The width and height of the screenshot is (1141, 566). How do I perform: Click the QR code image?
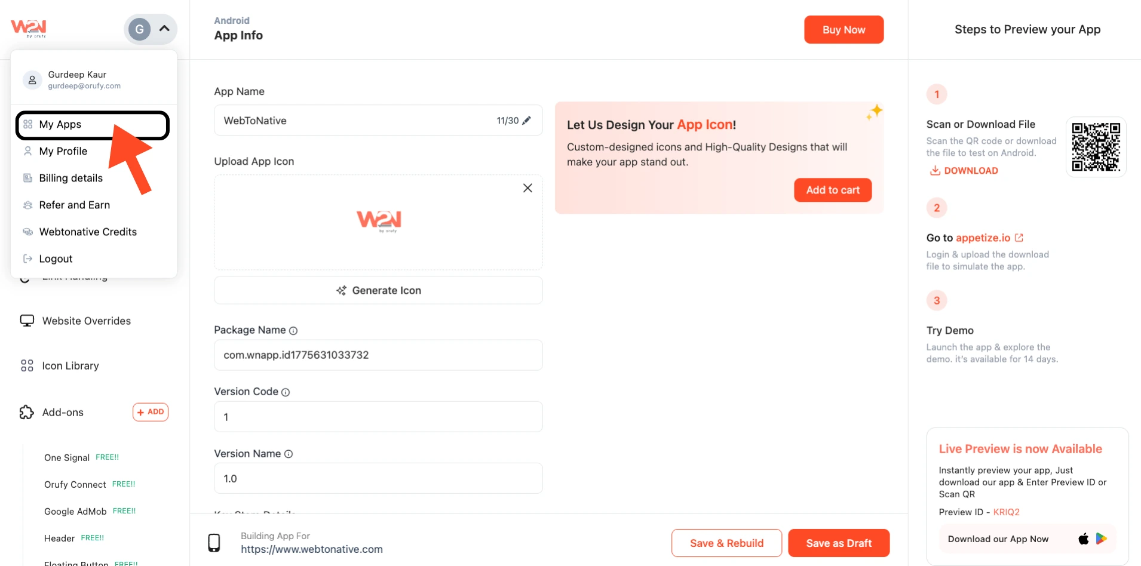[x=1096, y=147]
